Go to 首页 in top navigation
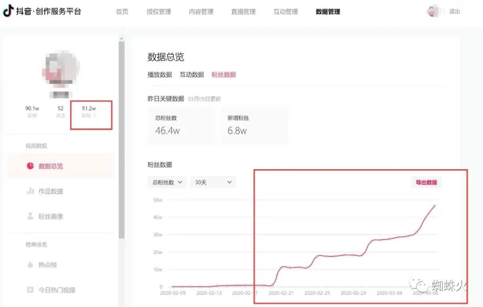This screenshot has height=307, width=483. [122, 12]
